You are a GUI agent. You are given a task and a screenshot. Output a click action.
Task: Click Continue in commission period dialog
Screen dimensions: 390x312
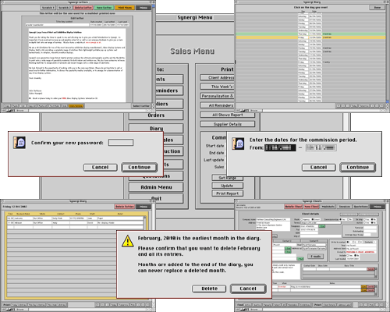pos(358,167)
